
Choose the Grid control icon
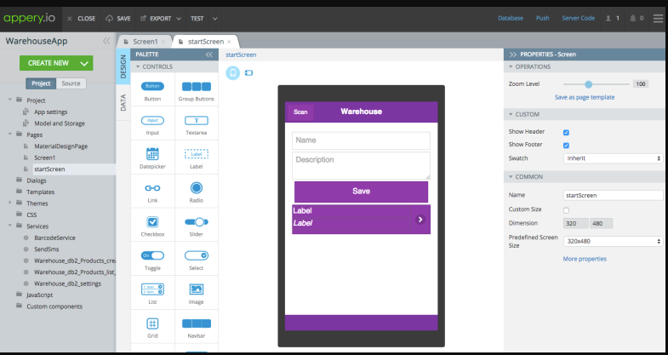tap(152, 324)
